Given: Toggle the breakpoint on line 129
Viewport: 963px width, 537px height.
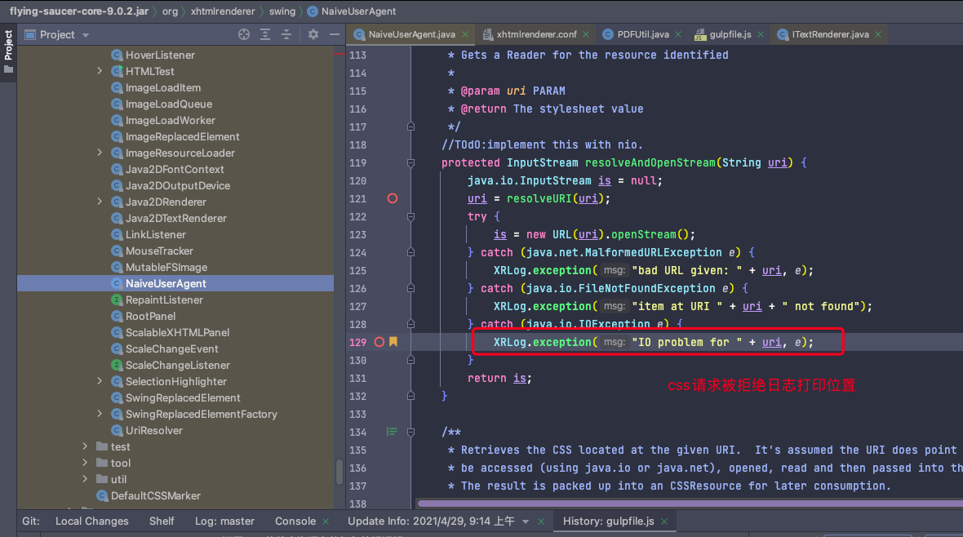Looking at the screenshot, I should coord(379,342).
